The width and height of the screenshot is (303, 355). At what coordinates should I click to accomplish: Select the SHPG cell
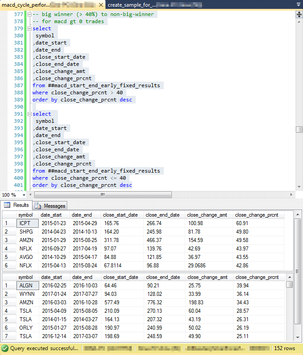[28, 232]
